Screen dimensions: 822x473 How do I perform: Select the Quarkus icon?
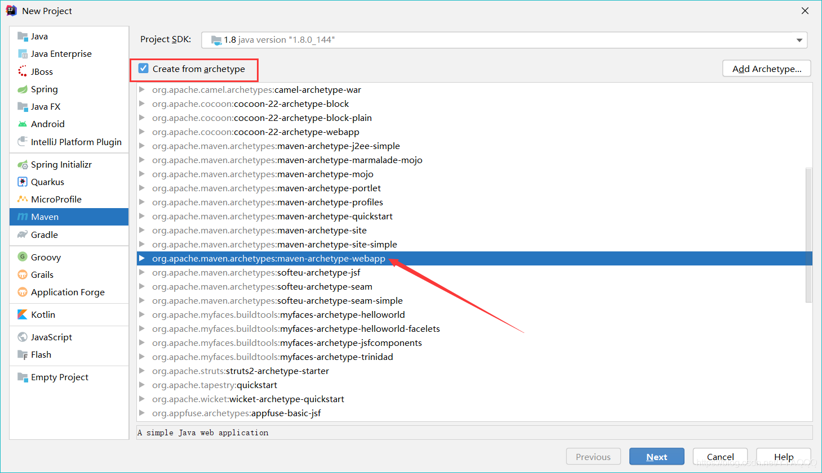(23, 182)
